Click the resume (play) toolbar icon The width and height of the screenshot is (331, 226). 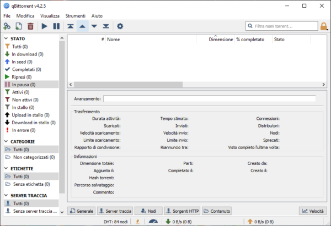(x=44, y=26)
